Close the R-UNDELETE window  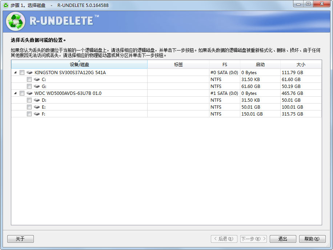point(321,4)
